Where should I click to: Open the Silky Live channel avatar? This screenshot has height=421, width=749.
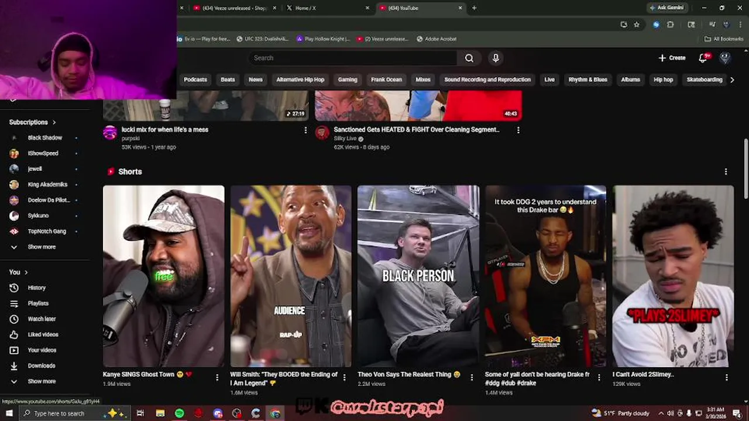[322, 133]
